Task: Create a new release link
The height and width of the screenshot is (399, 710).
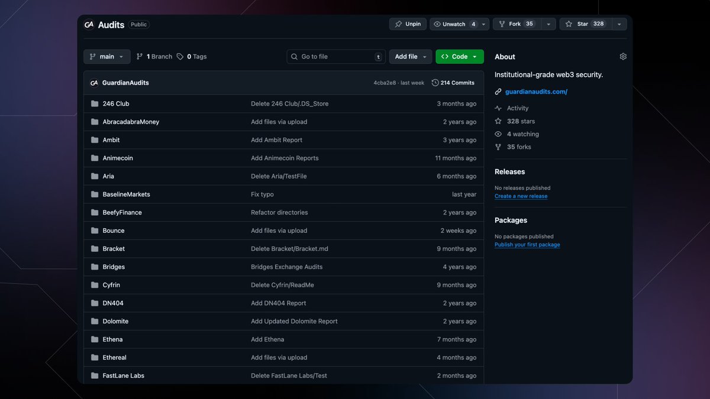Action: (521, 196)
